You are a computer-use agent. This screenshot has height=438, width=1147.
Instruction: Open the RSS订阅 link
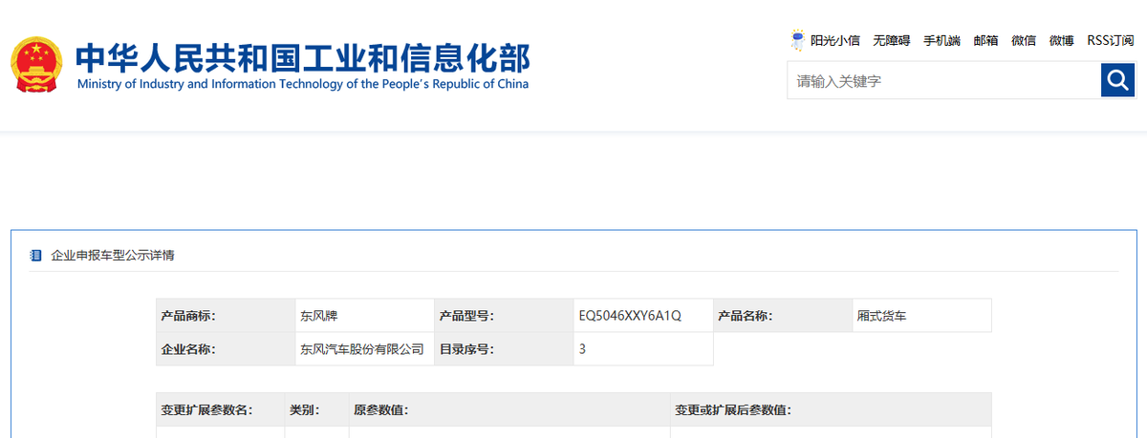point(1110,41)
